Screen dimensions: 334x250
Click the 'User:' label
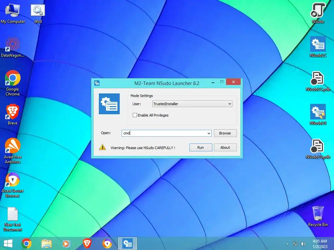(x=137, y=104)
